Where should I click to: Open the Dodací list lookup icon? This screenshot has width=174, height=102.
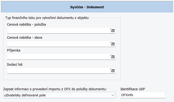112,70
